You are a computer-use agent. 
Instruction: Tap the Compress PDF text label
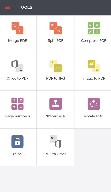(94, 41)
